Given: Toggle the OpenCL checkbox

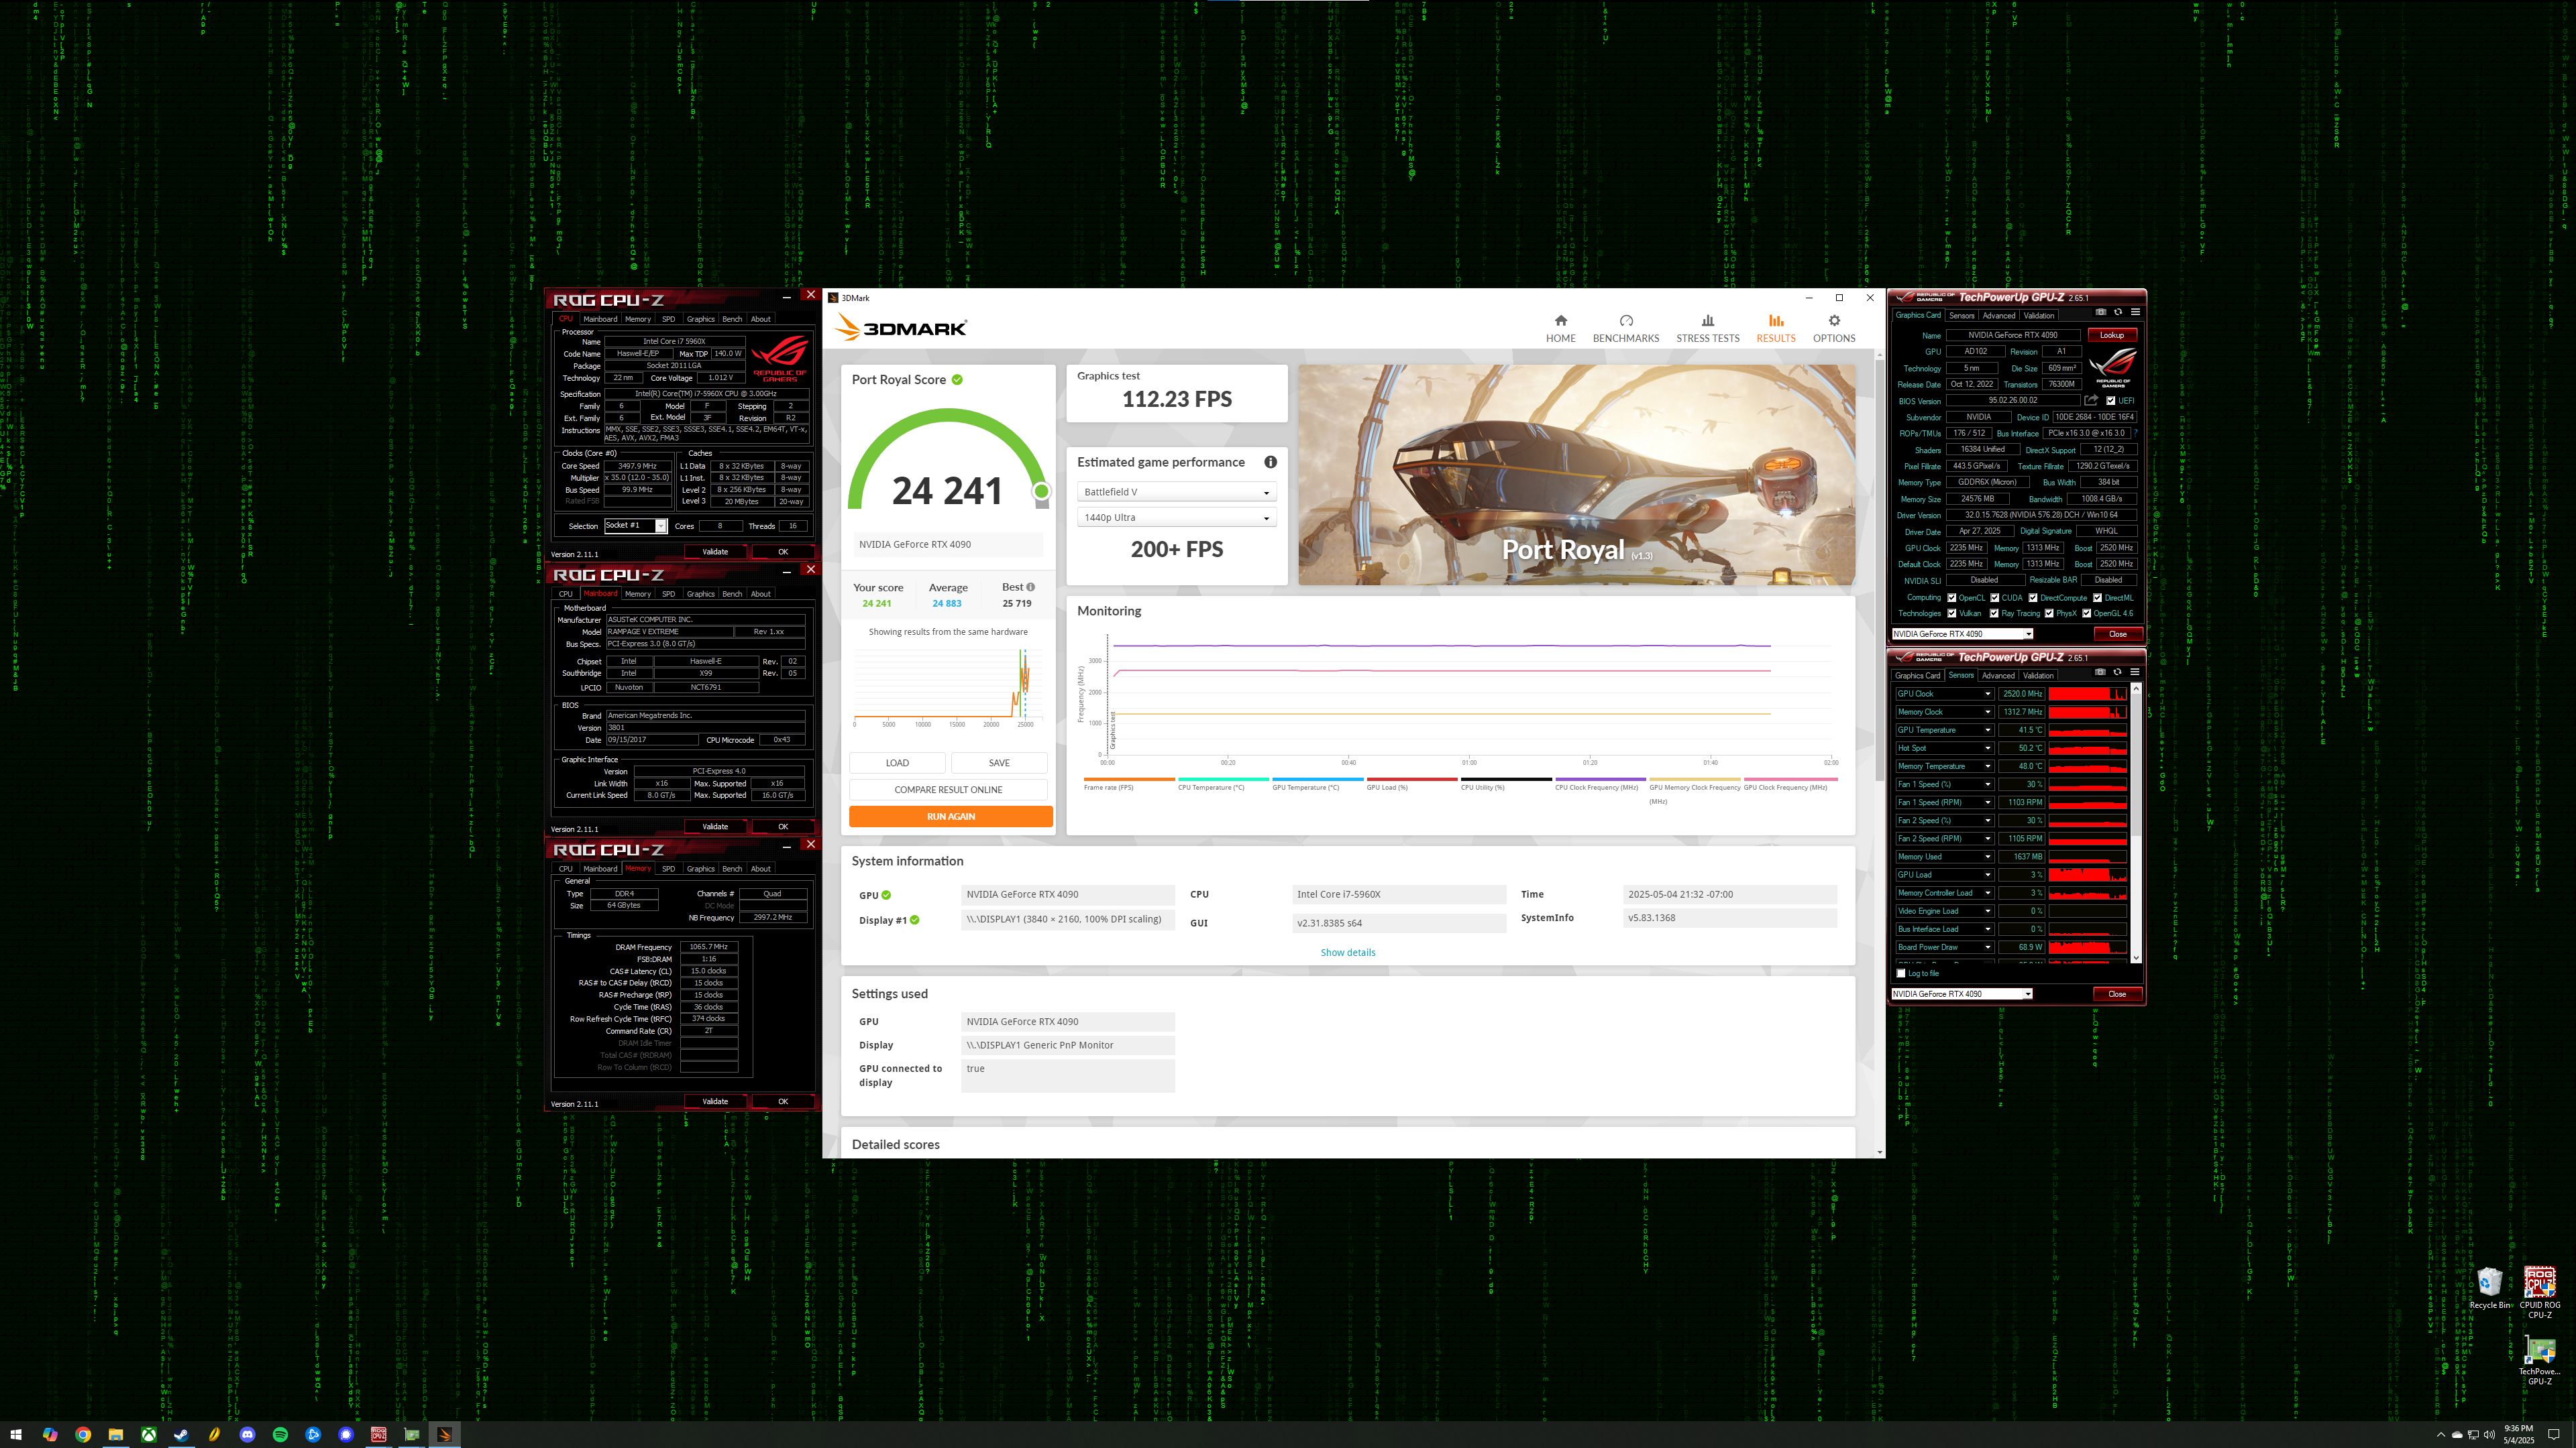Looking at the screenshot, I should pos(1951,597).
